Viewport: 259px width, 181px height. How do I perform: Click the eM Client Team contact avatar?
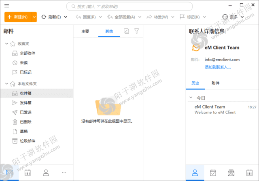tap(196, 48)
